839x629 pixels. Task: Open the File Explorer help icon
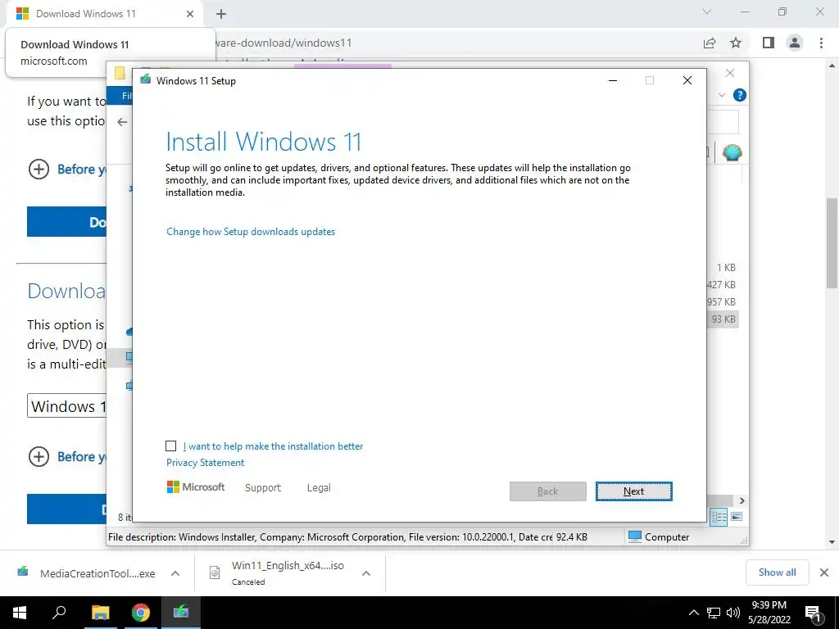740,95
